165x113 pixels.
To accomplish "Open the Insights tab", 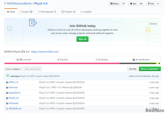I will pos(86,12).
